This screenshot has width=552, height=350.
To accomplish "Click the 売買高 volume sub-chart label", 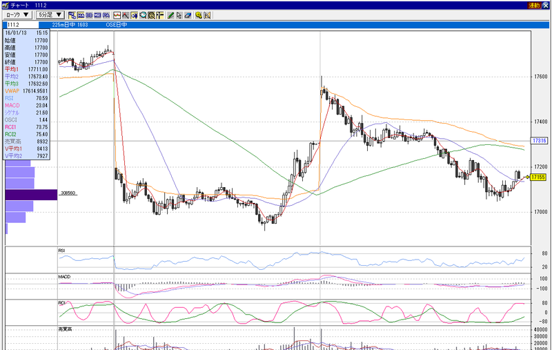I will [65, 329].
